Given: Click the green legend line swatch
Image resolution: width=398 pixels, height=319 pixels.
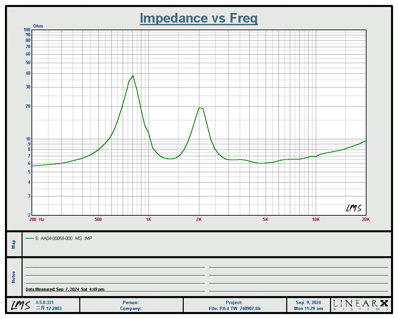Looking at the screenshot, I should click(x=30, y=238).
